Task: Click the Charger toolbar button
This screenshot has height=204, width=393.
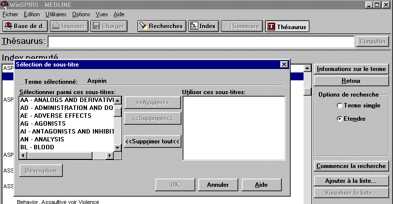Action: click(x=109, y=26)
